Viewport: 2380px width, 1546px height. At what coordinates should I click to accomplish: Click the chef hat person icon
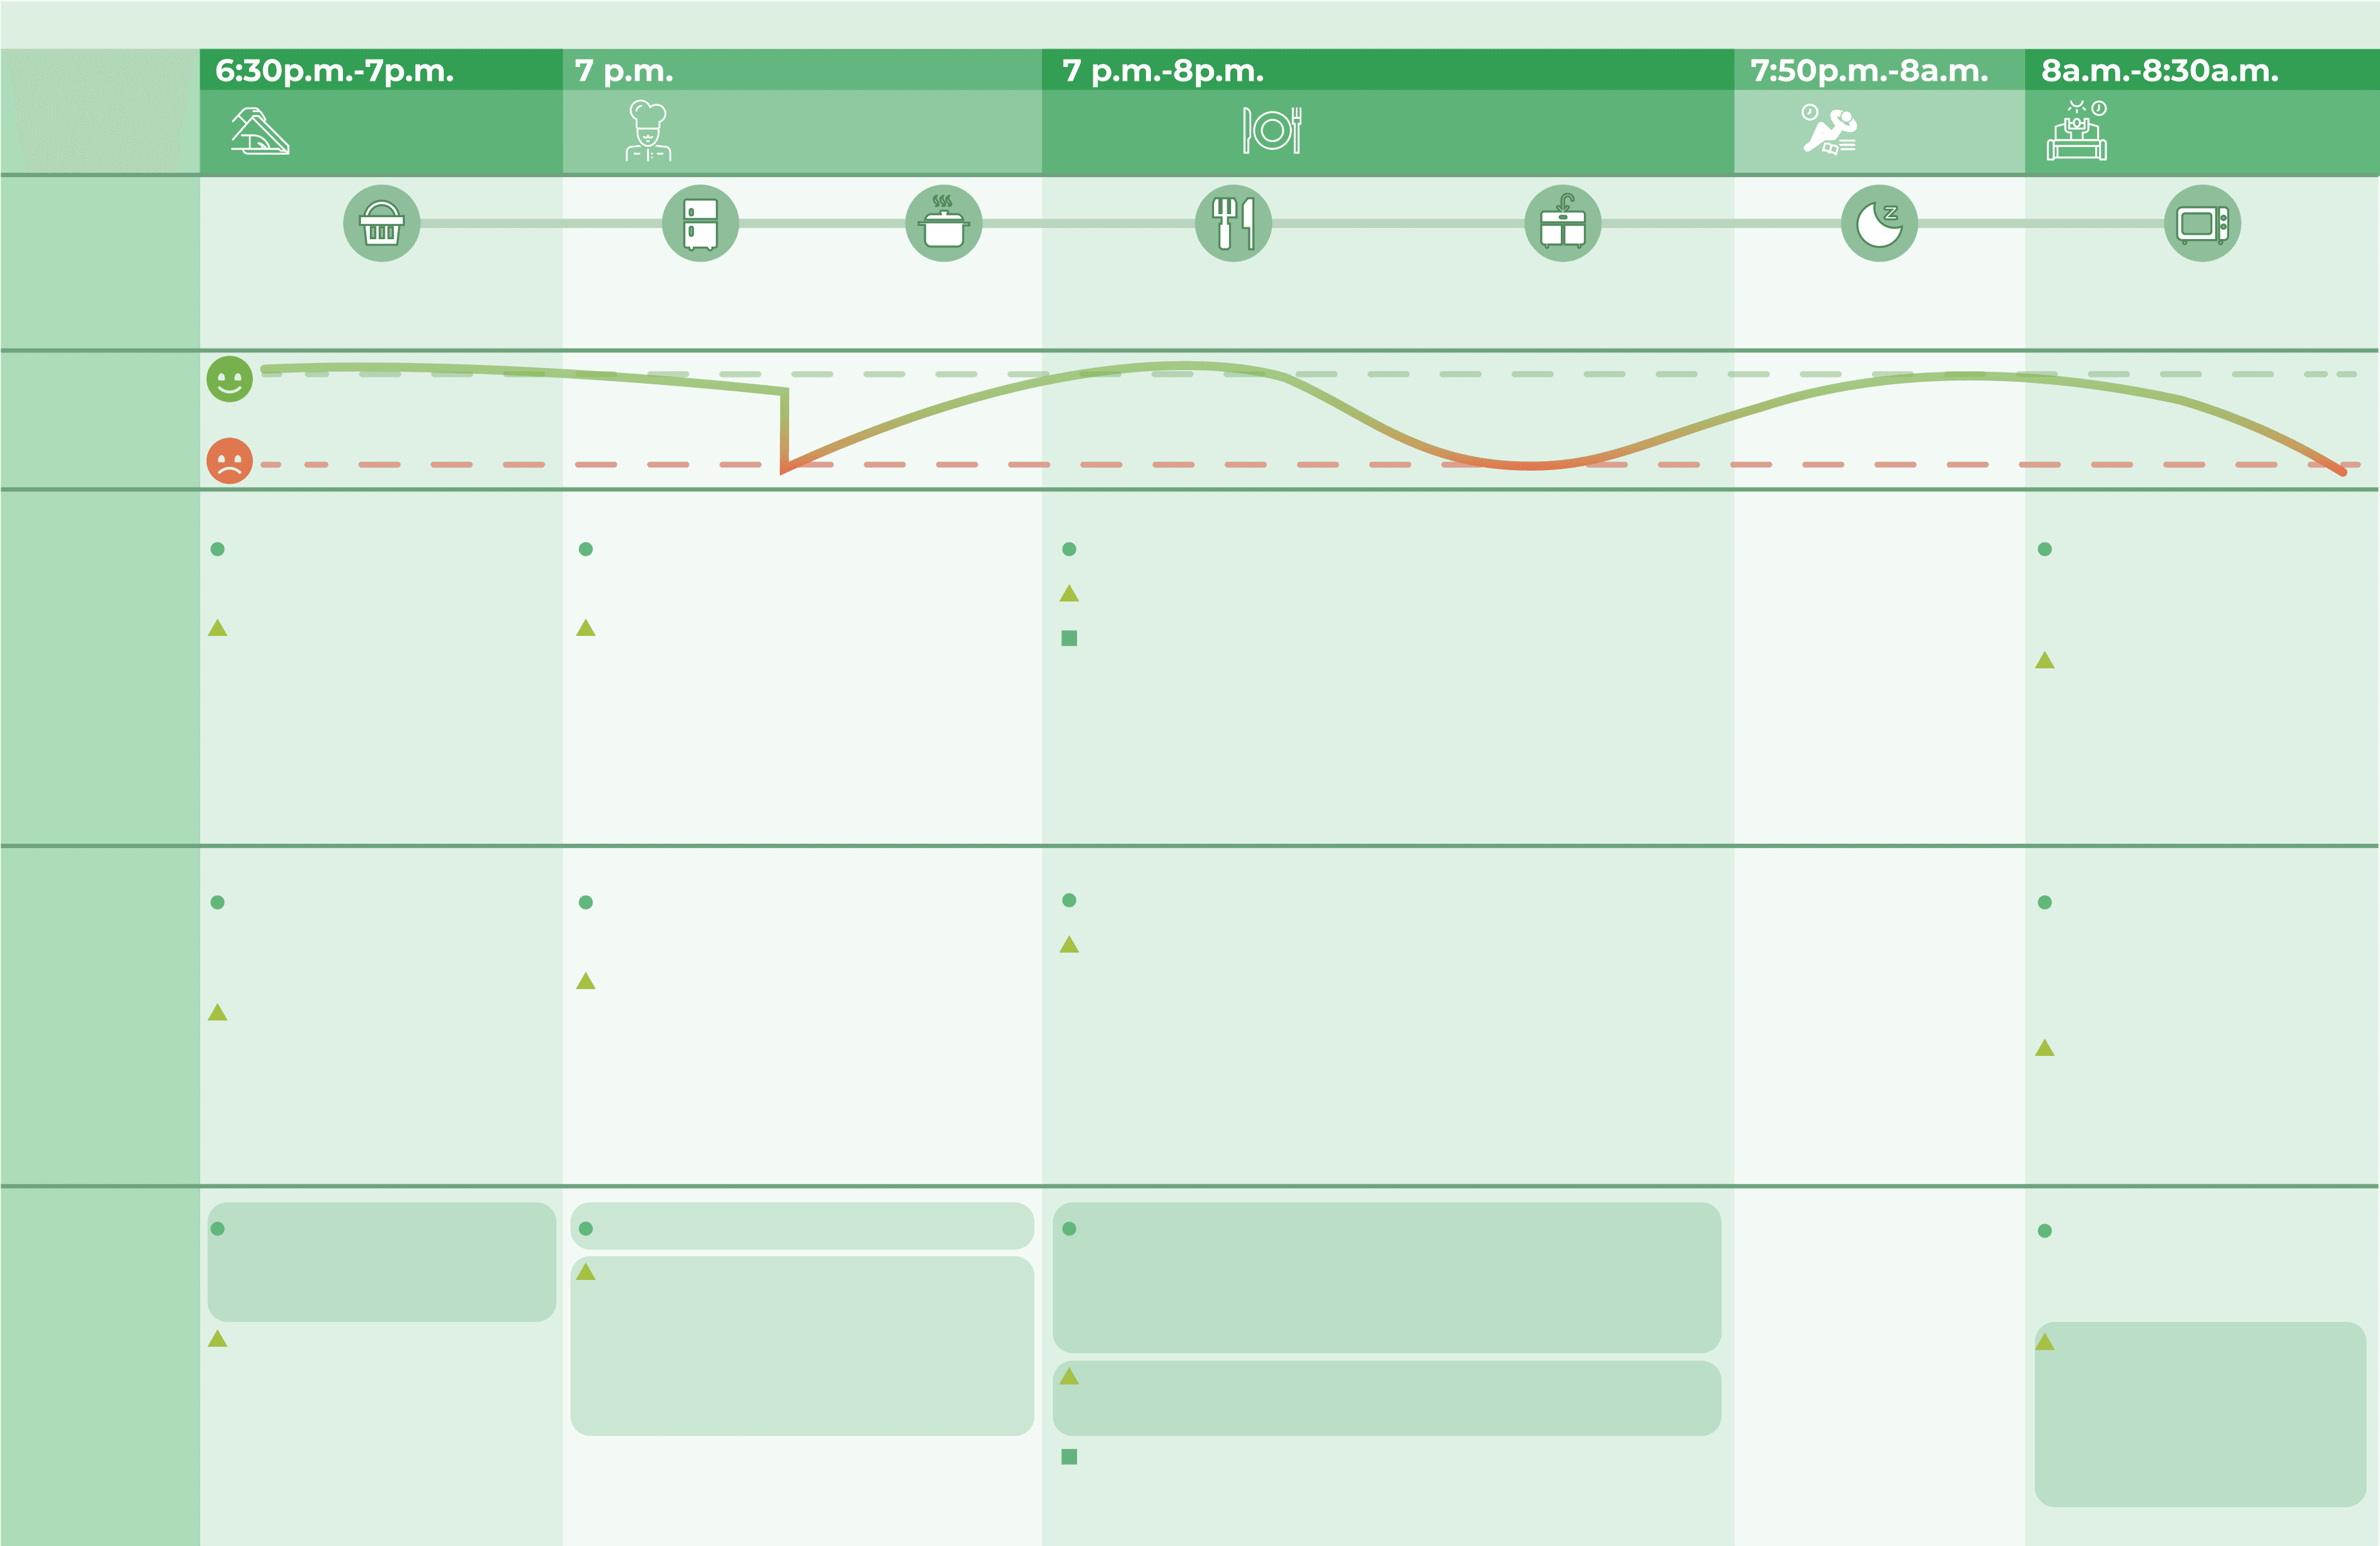point(648,131)
